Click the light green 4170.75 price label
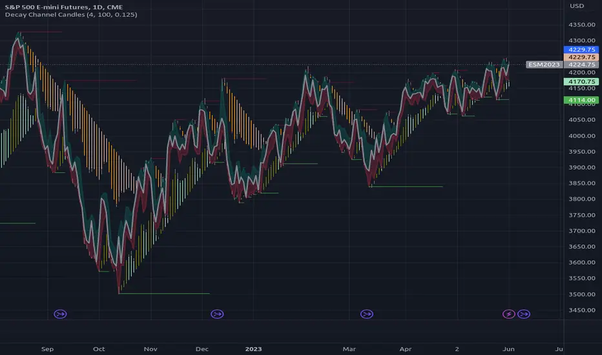602x355 pixels. 581,81
